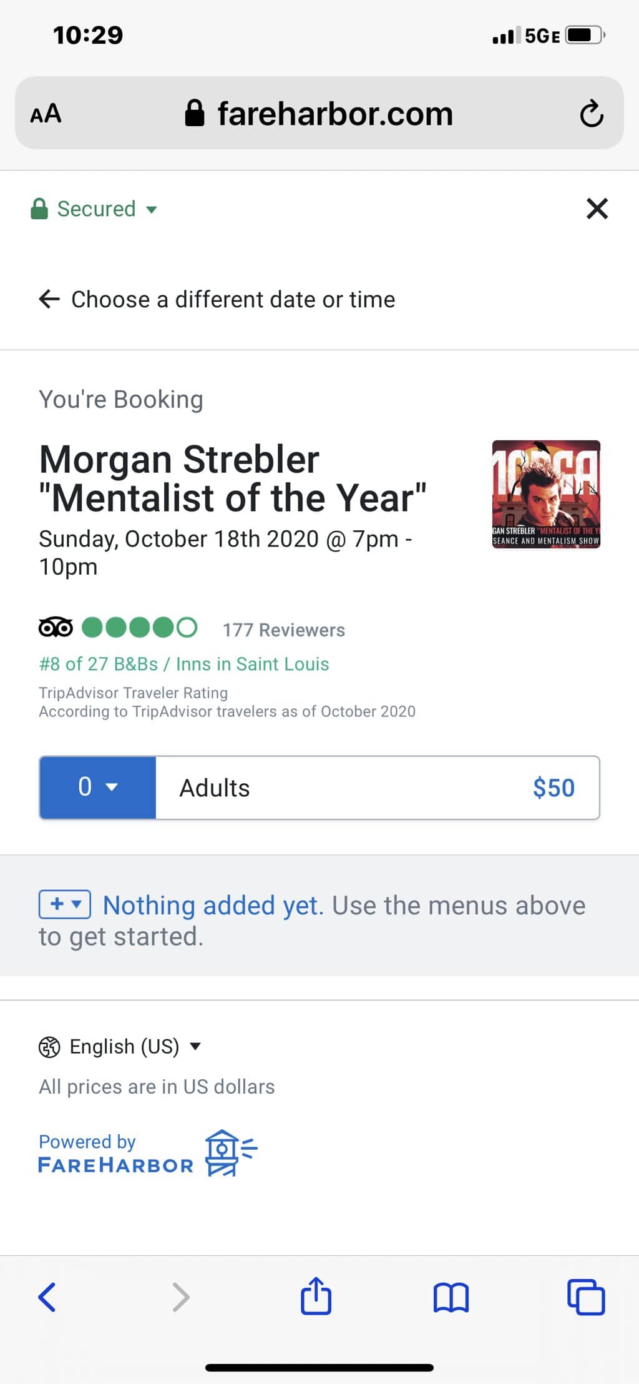Tap Safari's back navigation arrow

point(47,1297)
